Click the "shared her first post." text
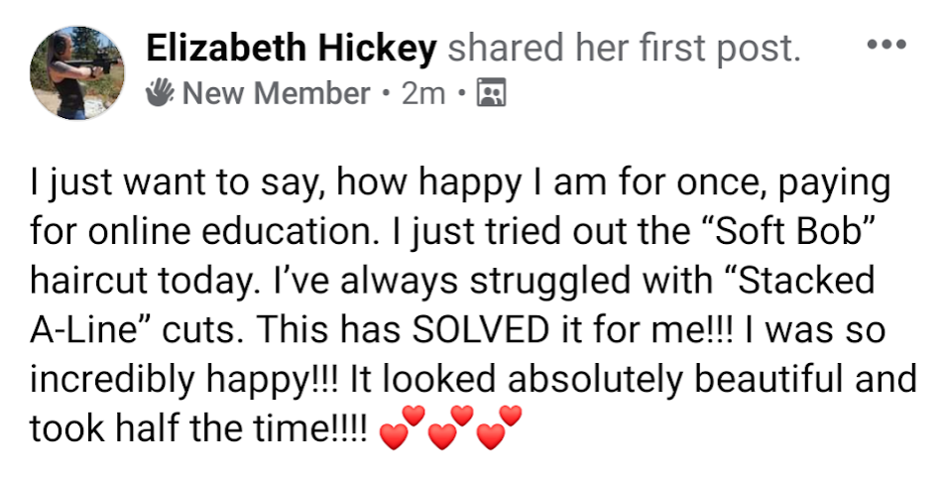Viewport: 946px width, 481px height. 624,49
